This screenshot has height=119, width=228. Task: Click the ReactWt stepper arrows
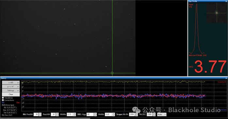point(57,114)
